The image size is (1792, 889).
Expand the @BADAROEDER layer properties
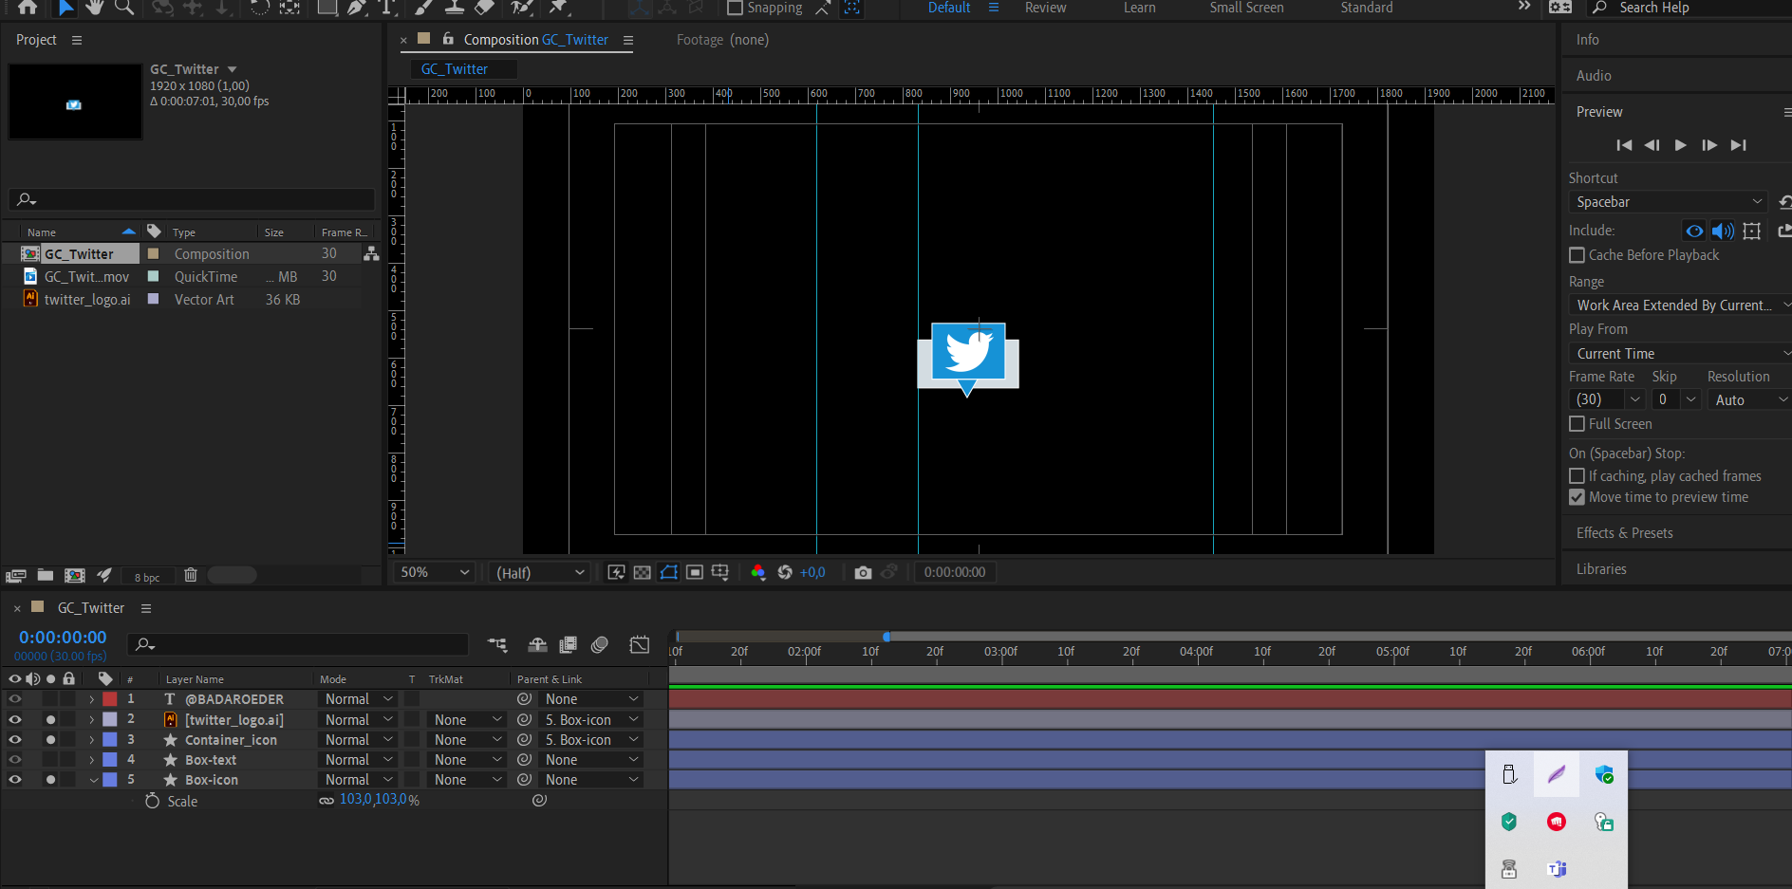pyautogui.click(x=92, y=699)
